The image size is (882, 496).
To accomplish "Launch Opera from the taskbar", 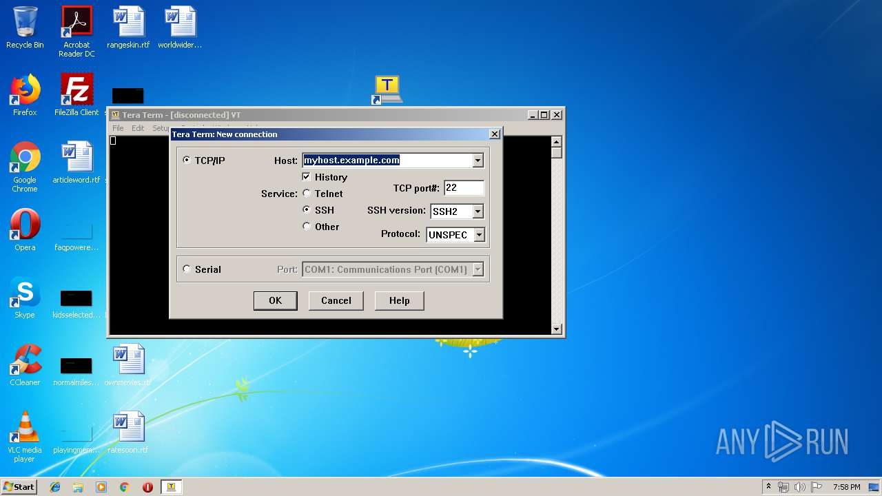I will tap(147, 487).
